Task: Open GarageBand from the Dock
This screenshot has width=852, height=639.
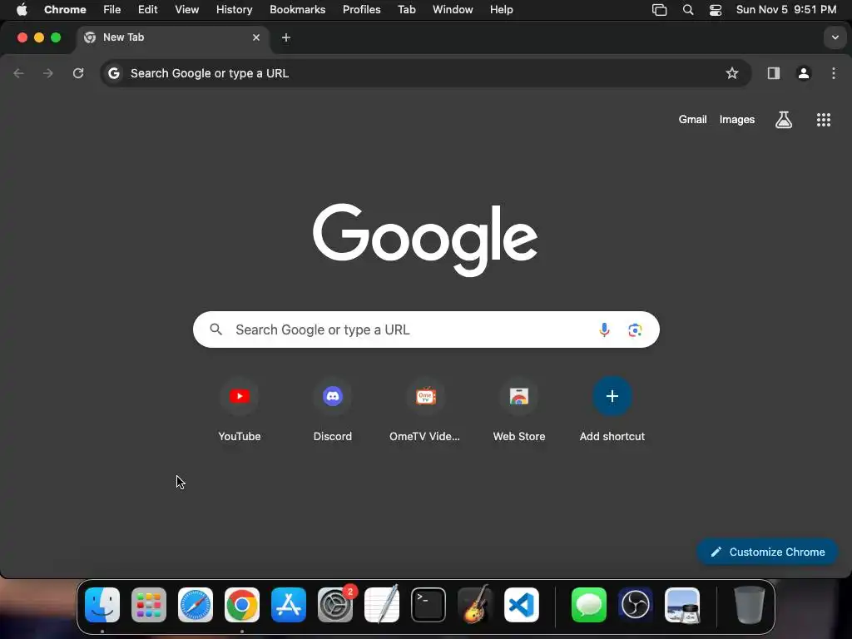Action: pos(475,605)
